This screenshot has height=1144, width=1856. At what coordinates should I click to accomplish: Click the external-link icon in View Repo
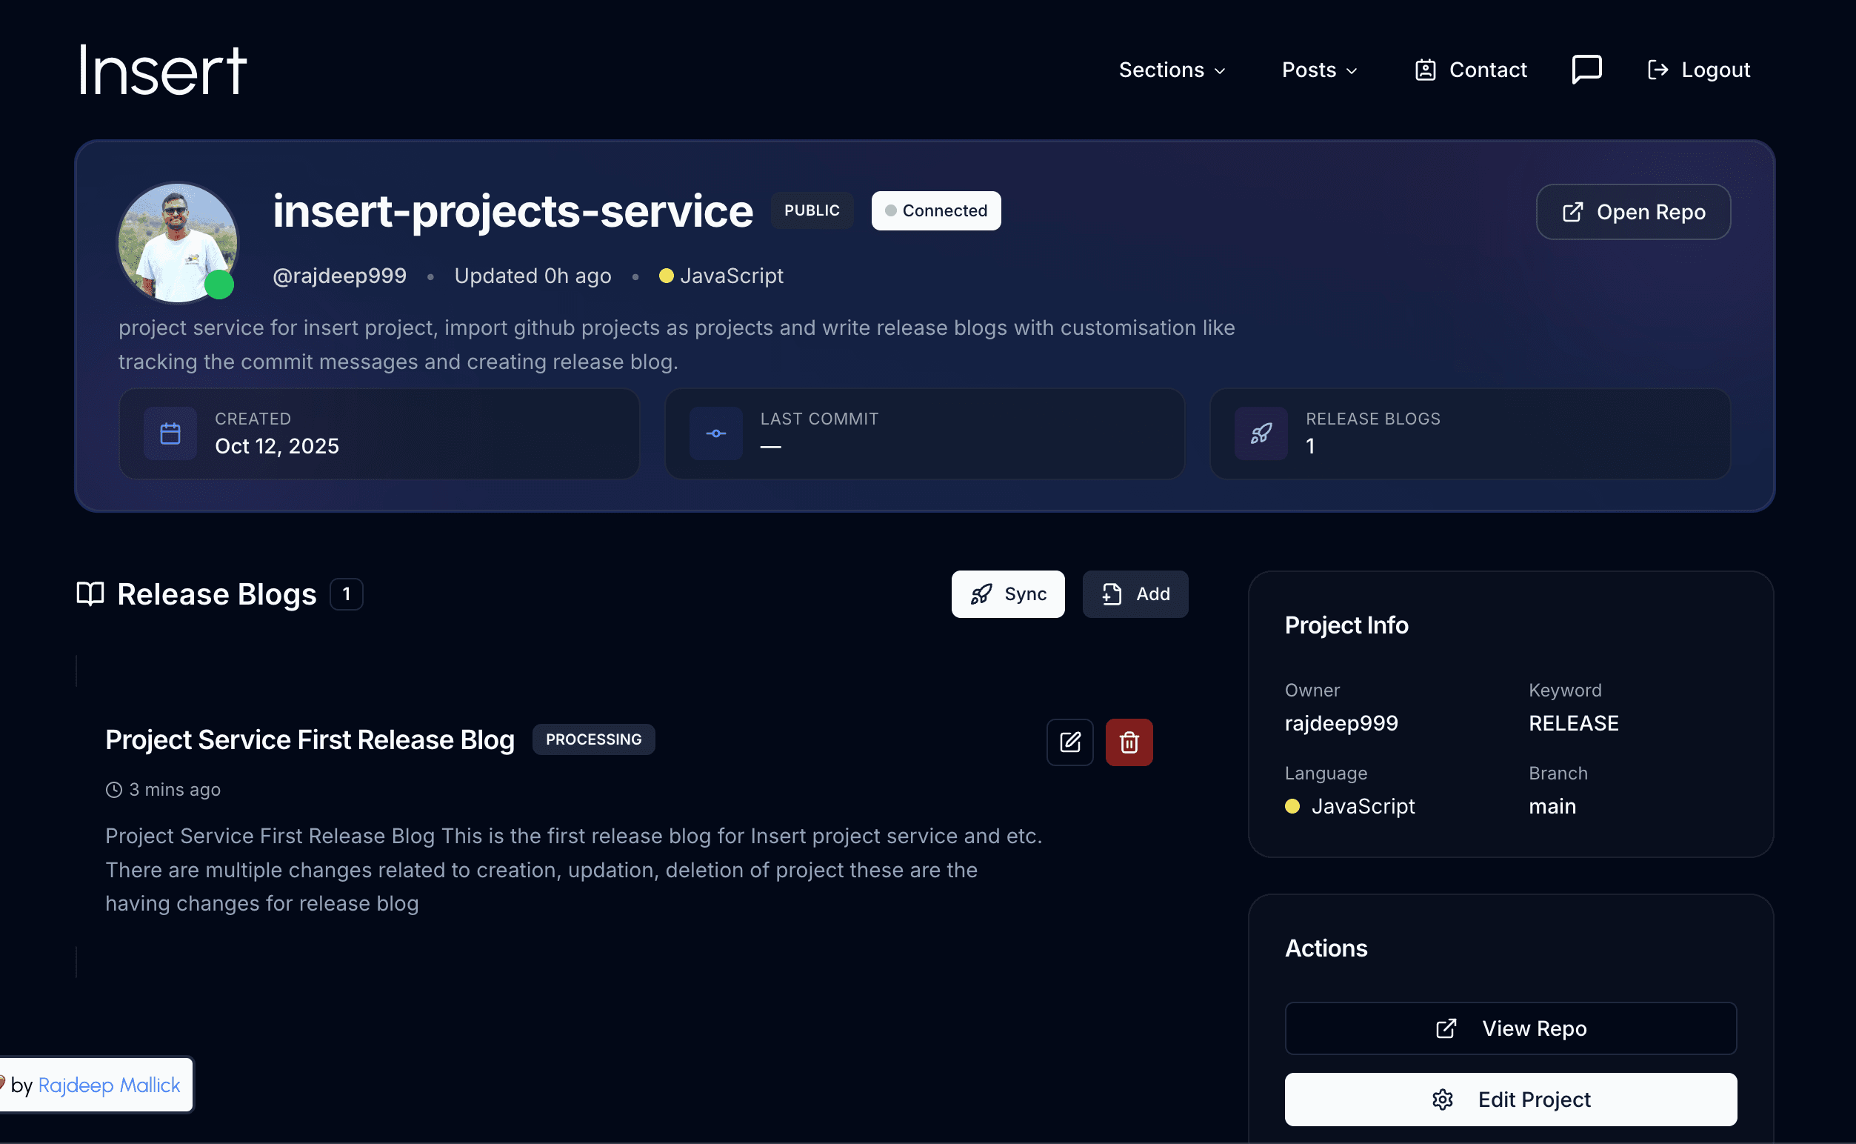(x=1445, y=1028)
